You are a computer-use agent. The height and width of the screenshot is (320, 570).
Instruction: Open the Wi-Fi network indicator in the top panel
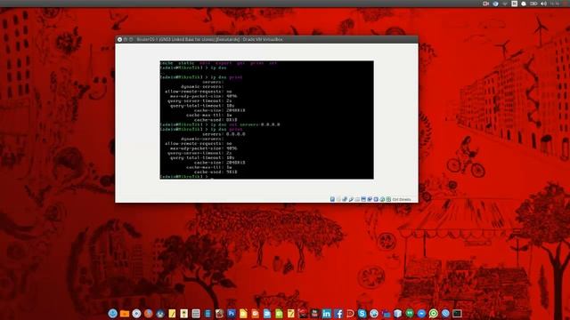point(505,4)
